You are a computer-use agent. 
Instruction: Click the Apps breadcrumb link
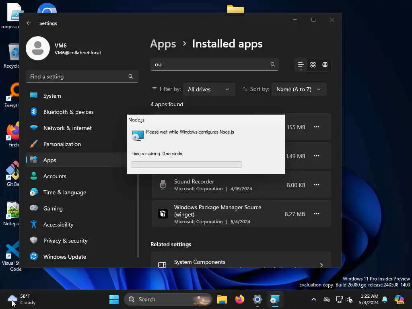point(163,44)
